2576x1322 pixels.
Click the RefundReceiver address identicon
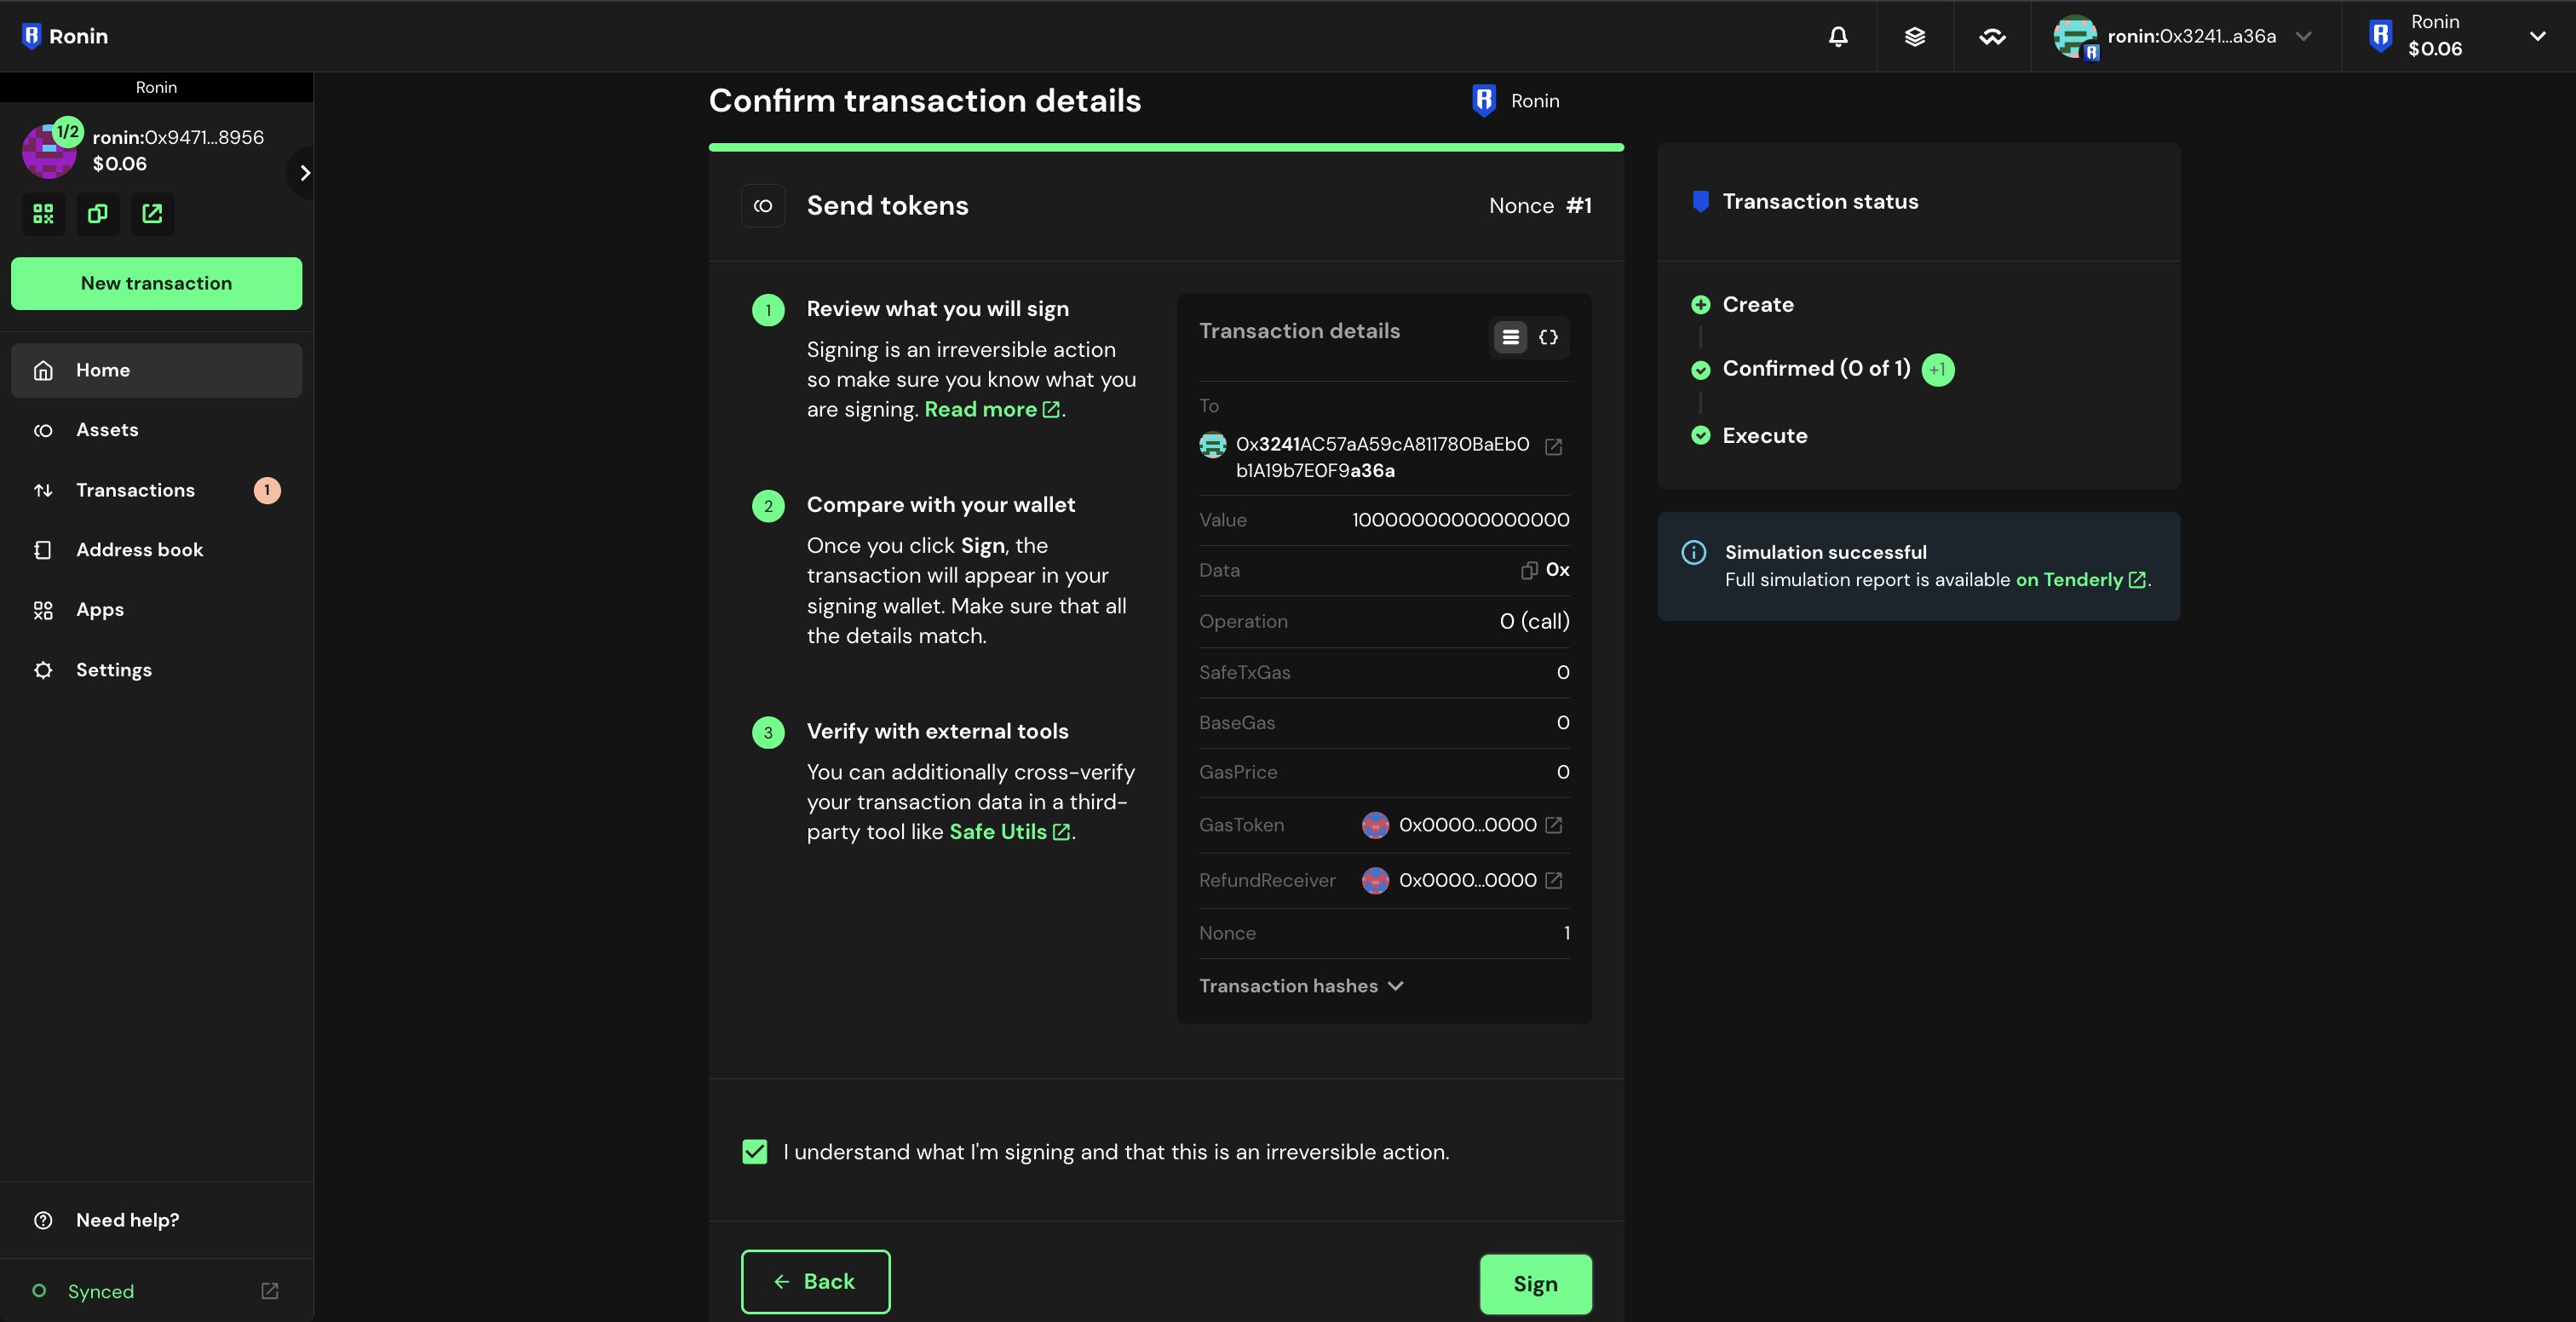1375,880
